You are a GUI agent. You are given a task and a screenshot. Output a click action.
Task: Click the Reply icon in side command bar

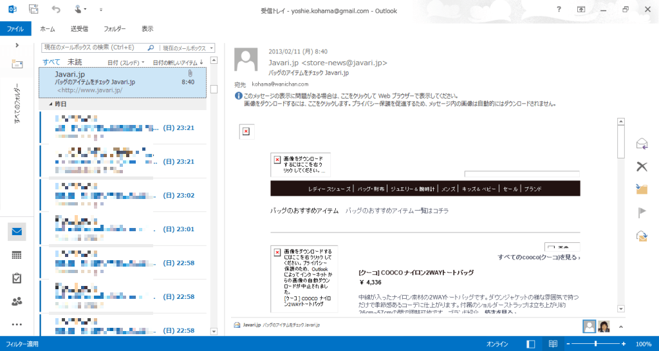642,144
